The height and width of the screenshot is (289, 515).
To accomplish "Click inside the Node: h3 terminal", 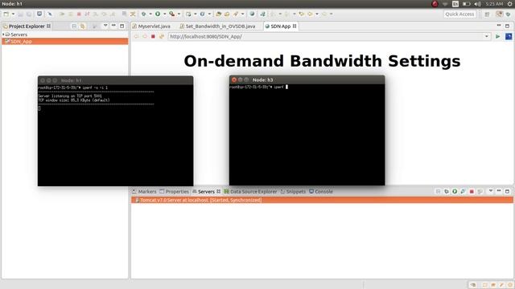I will pos(307,134).
